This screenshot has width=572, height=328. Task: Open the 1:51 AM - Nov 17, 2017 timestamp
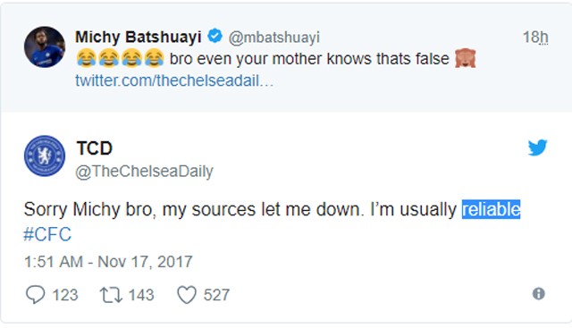[x=108, y=262]
